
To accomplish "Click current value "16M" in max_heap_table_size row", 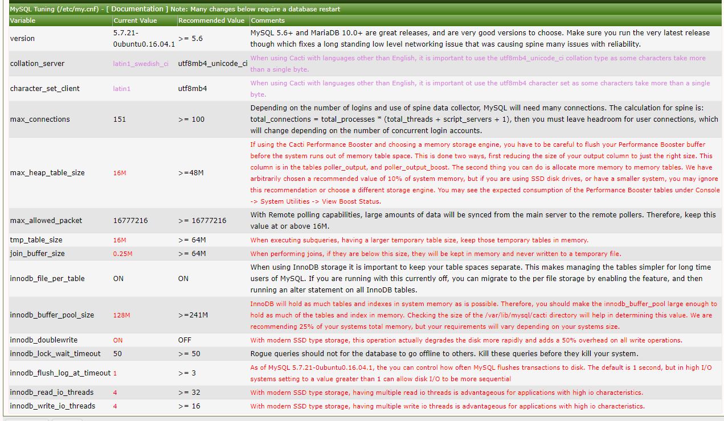I will tap(120, 173).
